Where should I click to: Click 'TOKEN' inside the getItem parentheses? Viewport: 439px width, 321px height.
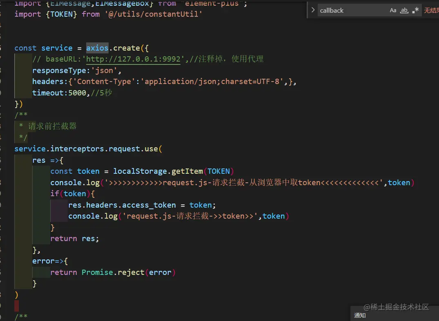[218, 171]
